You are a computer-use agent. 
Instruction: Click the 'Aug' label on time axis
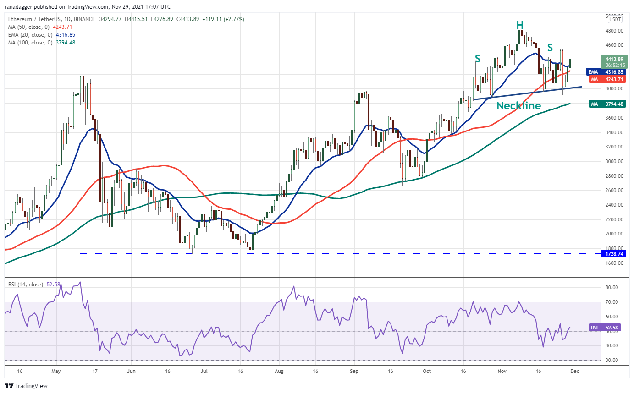tap(278, 372)
